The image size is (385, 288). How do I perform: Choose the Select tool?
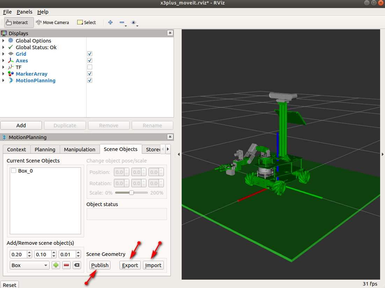point(86,22)
